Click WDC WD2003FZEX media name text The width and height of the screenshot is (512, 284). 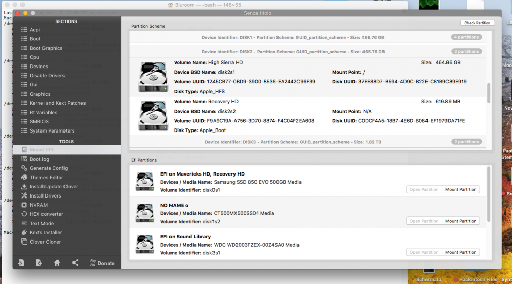(257, 245)
